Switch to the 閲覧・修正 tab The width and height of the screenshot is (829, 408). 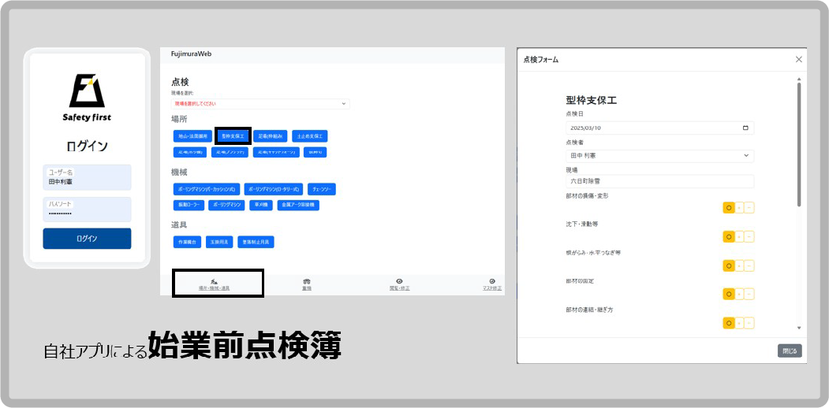point(400,285)
